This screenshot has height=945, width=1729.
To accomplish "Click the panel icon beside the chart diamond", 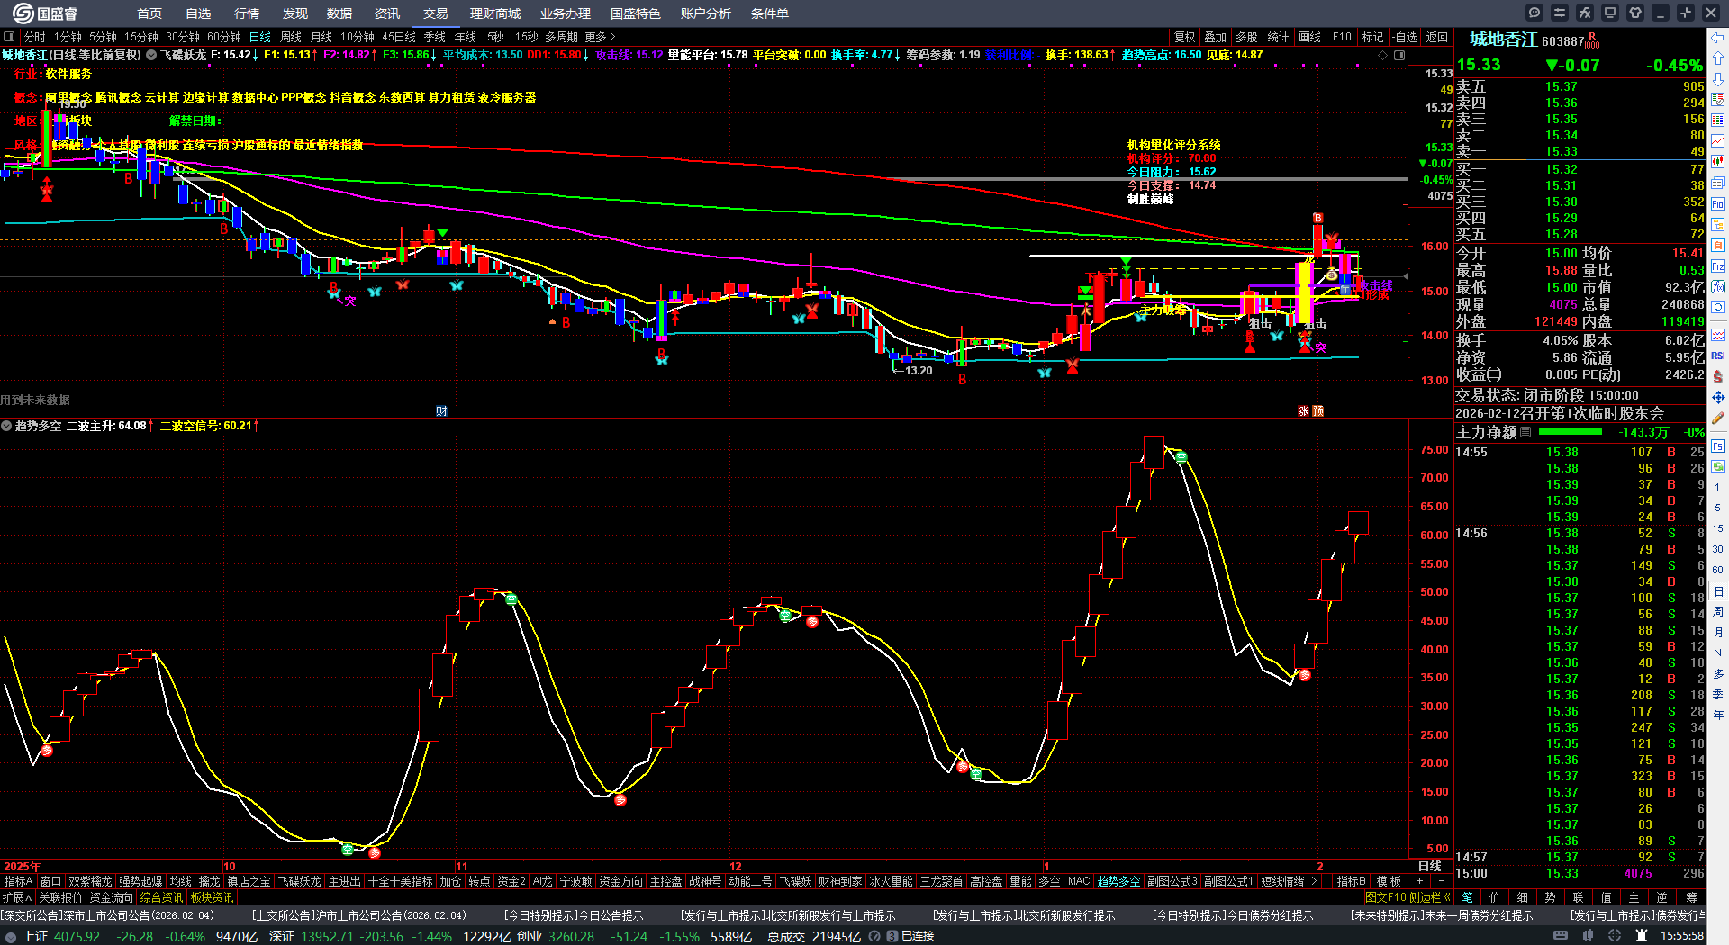I will point(1399,55).
